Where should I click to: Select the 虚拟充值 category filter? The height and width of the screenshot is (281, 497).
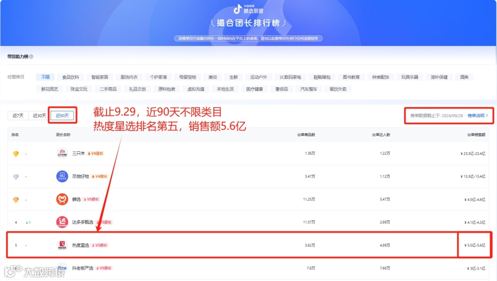tap(196, 89)
